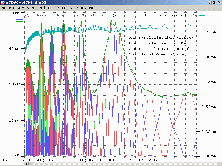
Task: Close the WinDaq window
Action: 219,2
